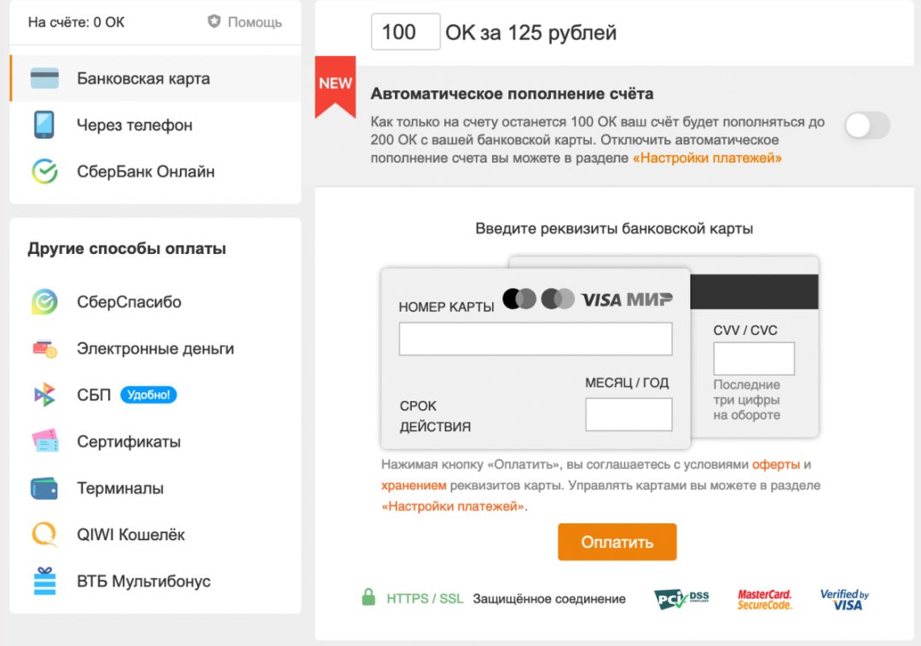Click the QIWI Кошелёк icon
Image resolution: width=921 pixels, height=646 pixels.
(x=44, y=534)
